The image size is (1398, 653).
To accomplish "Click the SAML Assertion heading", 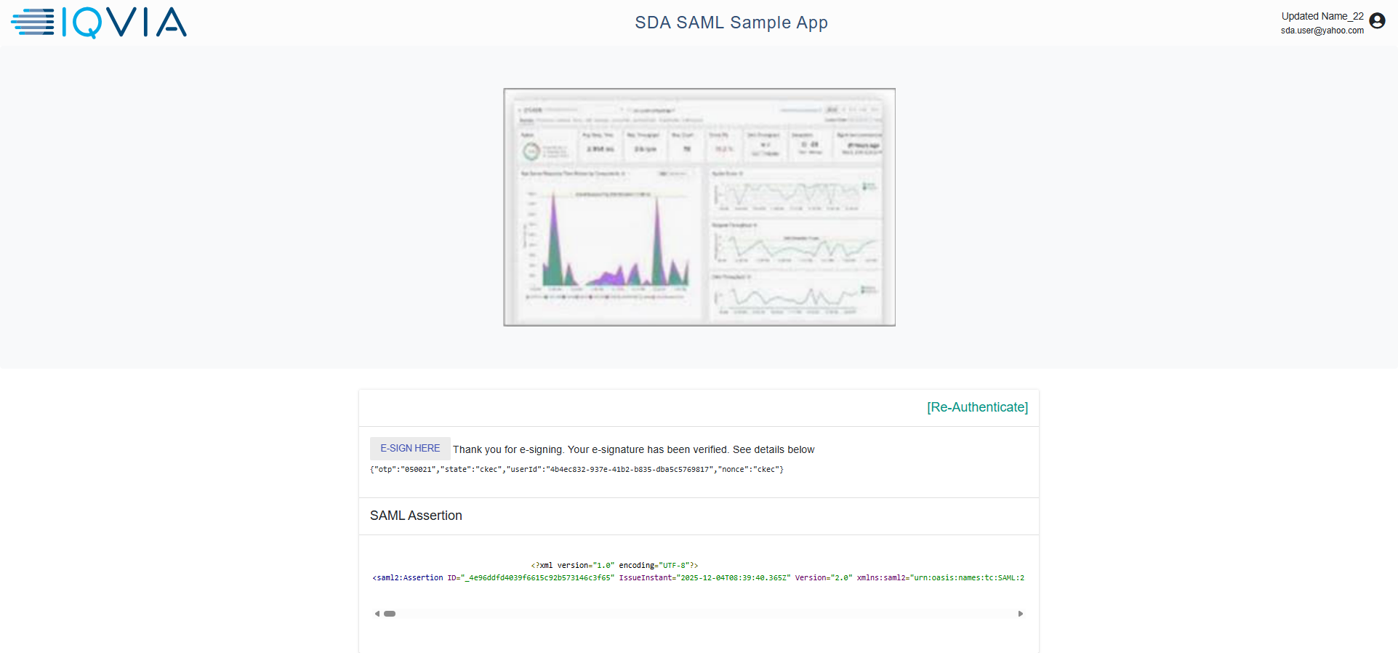I will coord(416,516).
